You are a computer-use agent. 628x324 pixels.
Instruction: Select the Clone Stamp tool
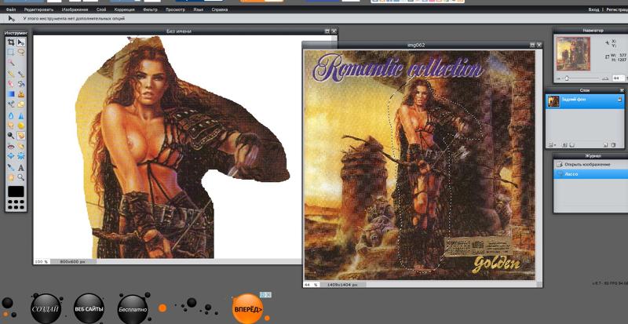point(21,94)
